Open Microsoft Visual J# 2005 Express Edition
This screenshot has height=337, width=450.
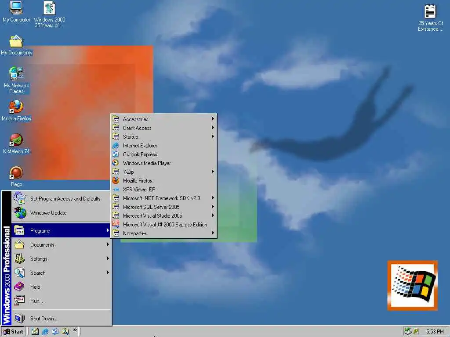click(163, 224)
